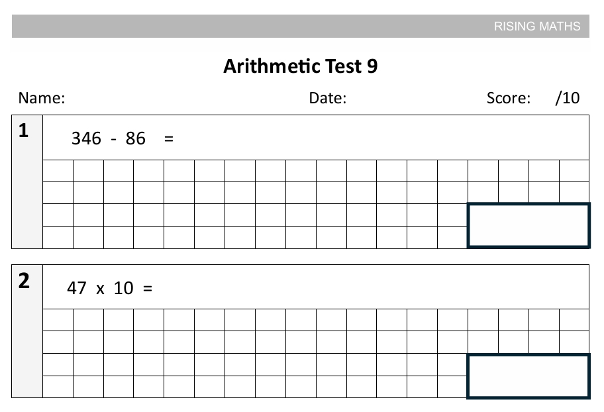Click the bold answer box for question 2
This screenshot has width=604, height=412.
click(x=528, y=376)
